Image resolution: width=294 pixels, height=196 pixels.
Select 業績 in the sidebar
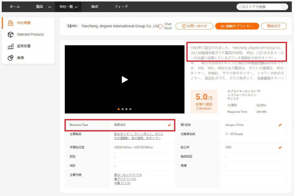(20, 58)
